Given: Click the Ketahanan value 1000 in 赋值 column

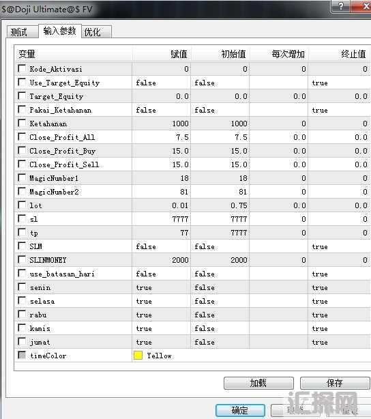Looking at the screenshot, I should point(180,124).
